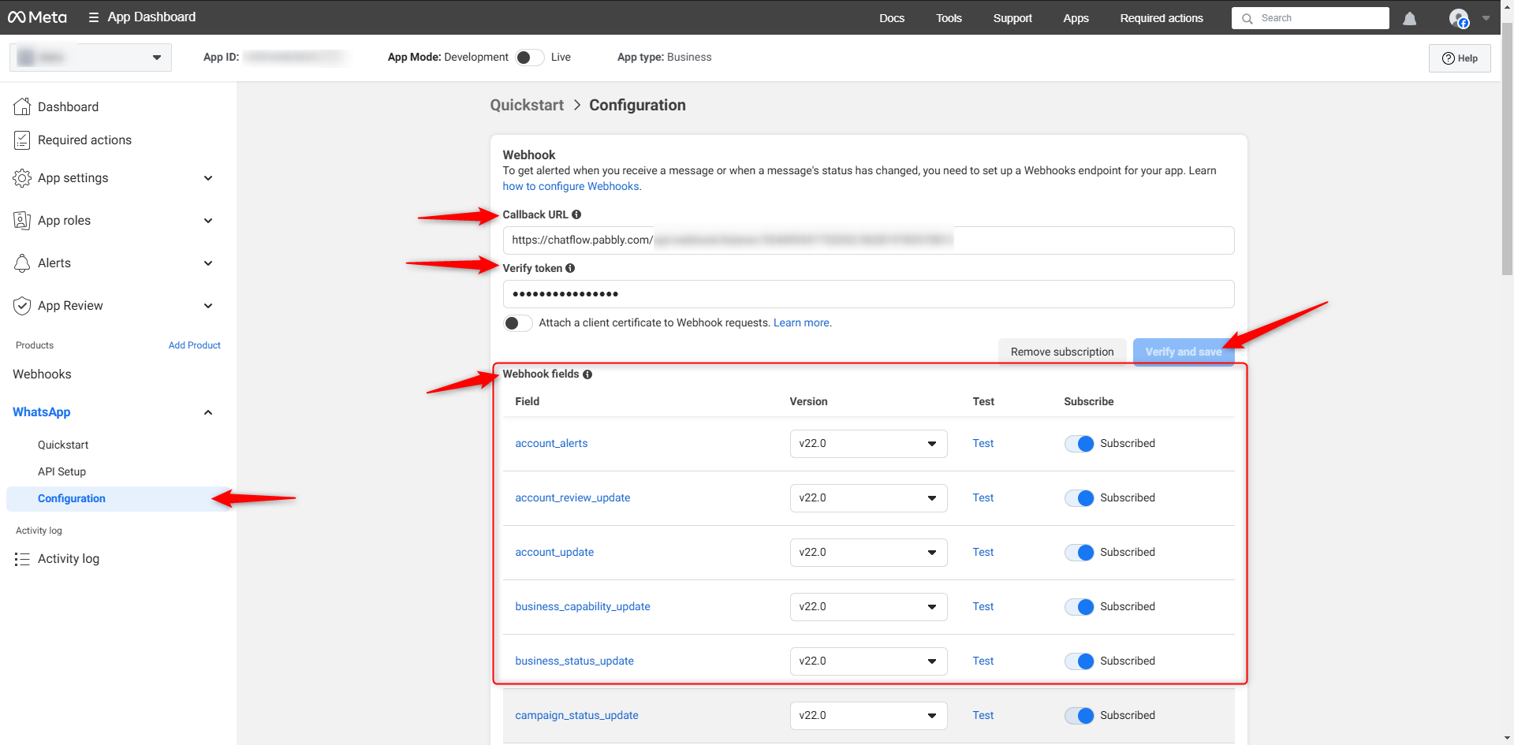Go back to Quickstart breadcrumb
The width and height of the screenshot is (1514, 745).
[527, 106]
